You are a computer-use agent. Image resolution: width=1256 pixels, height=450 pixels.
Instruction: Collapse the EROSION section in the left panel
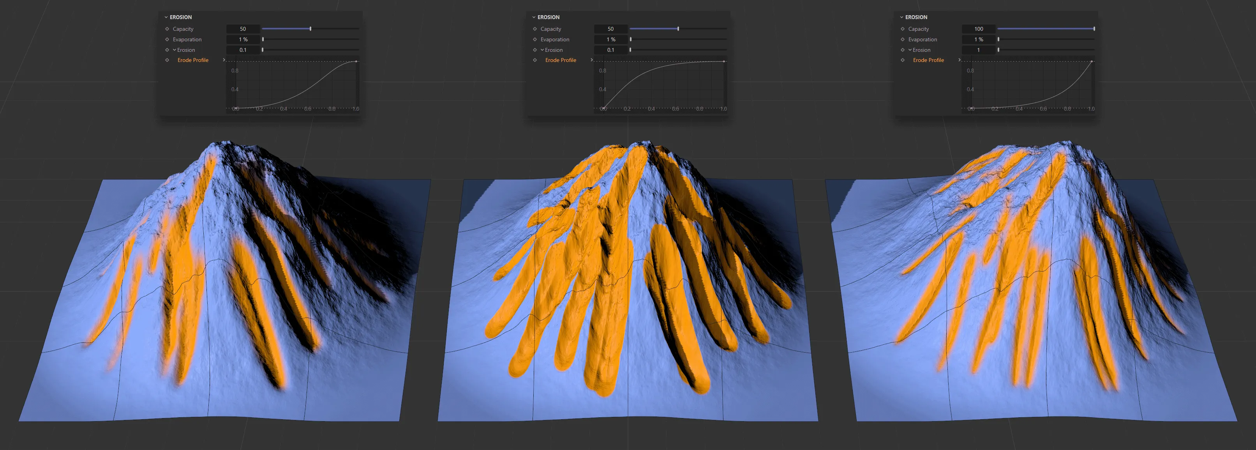[166, 17]
